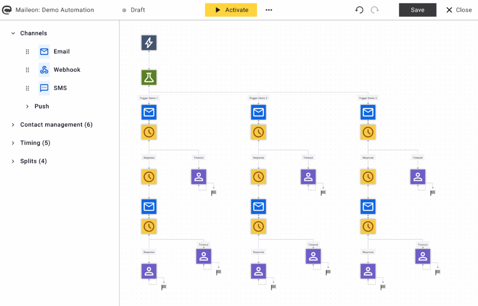Expand the Push channel group
Screen dimensions: 478x306
click(28, 107)
